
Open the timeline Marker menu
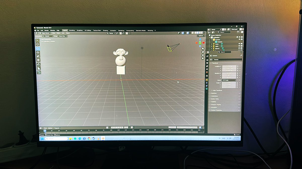point(50,128)
